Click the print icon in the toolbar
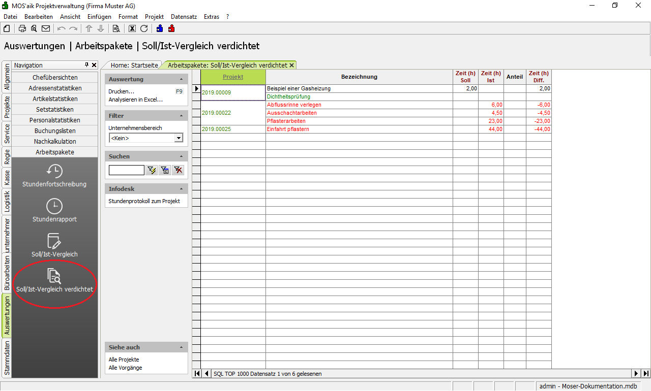Viewport: 651px width, 391px height. pyautogui.click(x=22, y=28)
